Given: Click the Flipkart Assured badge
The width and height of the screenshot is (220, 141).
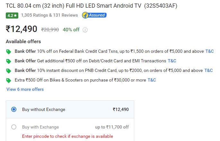Looking at the screenshot, I should [94, 15].
